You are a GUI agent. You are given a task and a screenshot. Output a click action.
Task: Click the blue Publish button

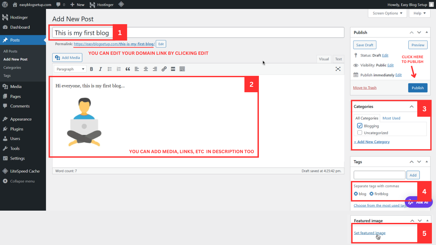[418, 88]
